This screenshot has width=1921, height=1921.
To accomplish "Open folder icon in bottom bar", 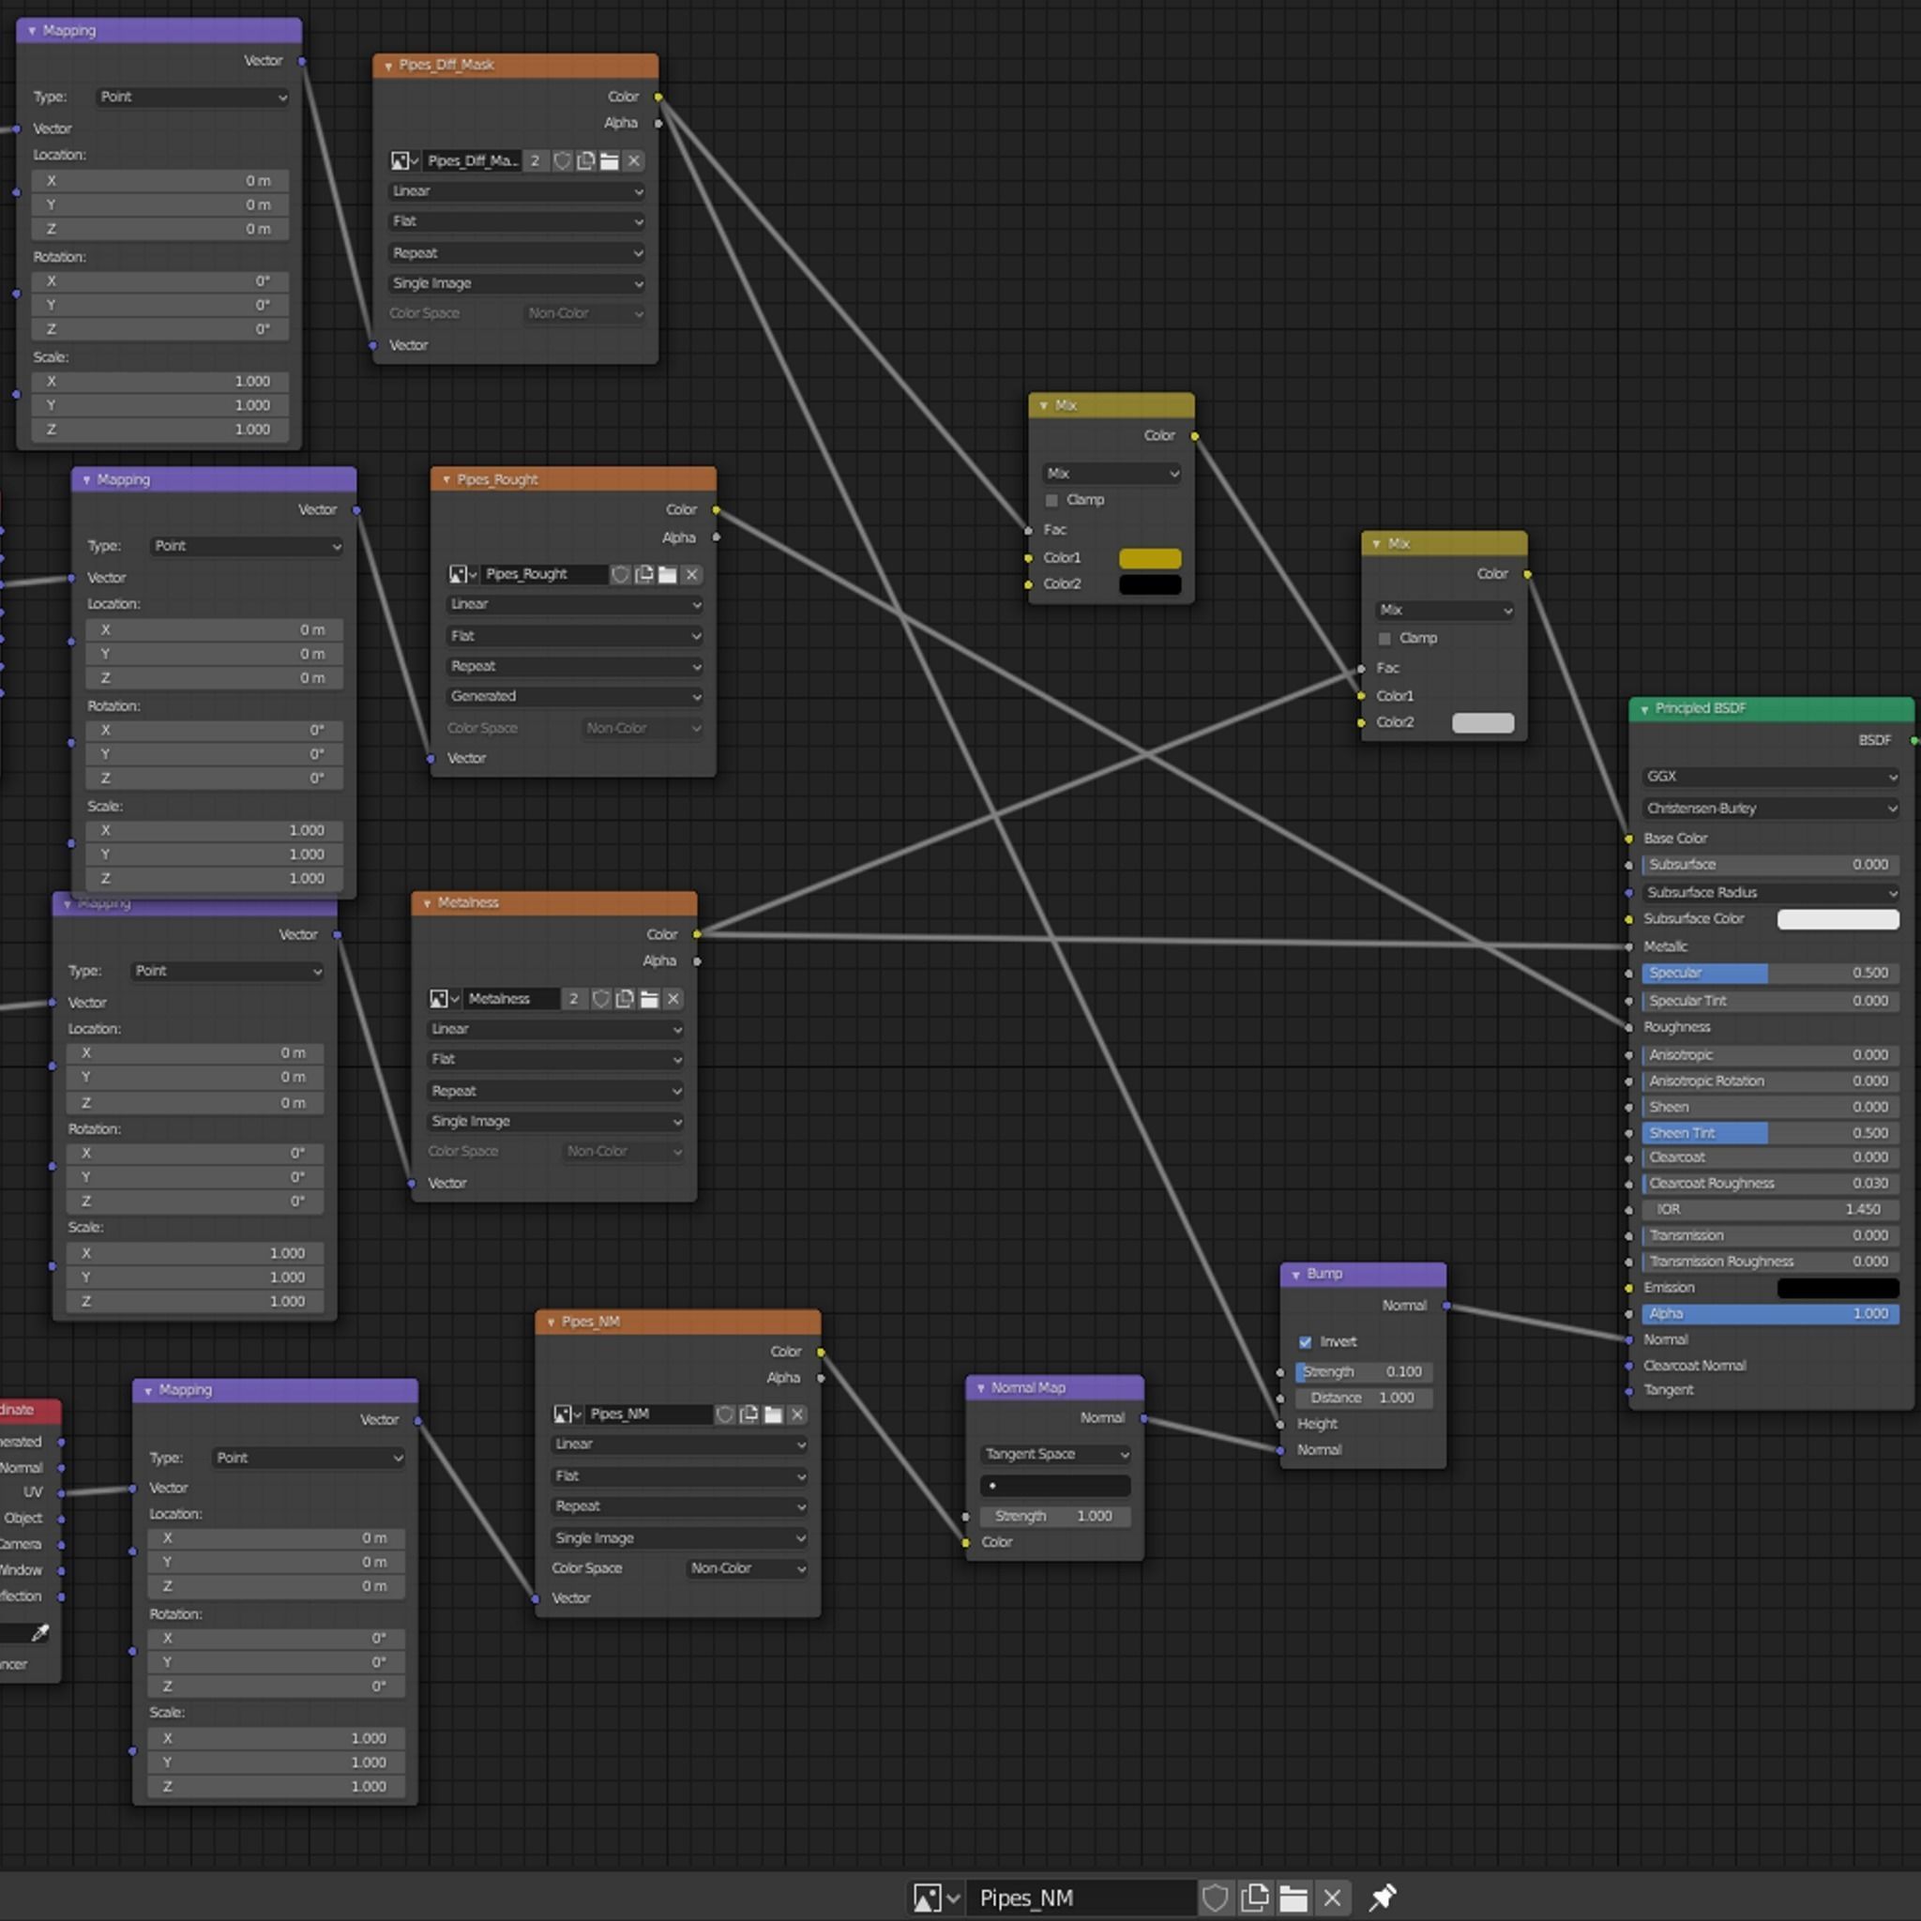I will (x=1293, y=1898).
